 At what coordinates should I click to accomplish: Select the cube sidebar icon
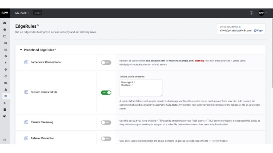click(x=5, y=116)
